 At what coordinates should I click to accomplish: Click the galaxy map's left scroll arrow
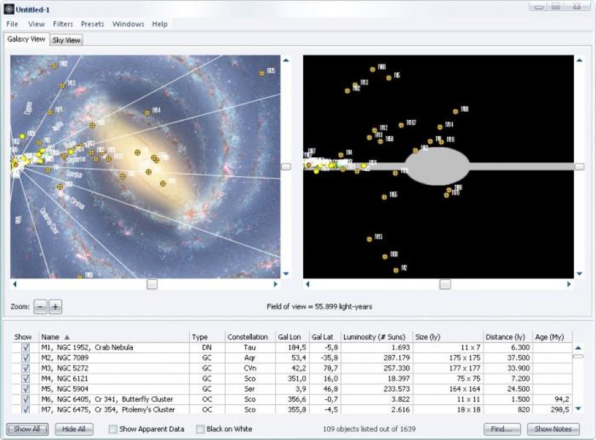click(15, 284)
